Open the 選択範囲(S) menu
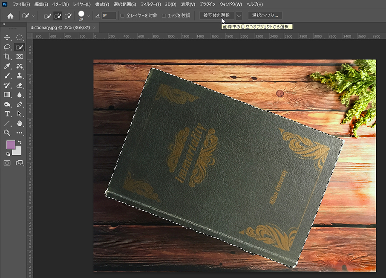Screen dimensions: 386x278 [x=125, y=4]
